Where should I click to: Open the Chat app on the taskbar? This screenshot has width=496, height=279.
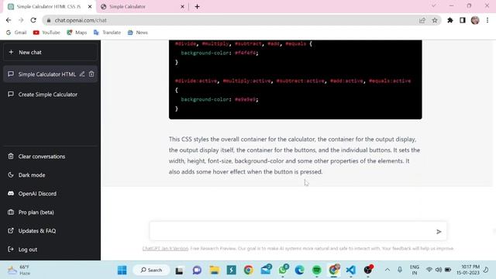pos(197,270)
